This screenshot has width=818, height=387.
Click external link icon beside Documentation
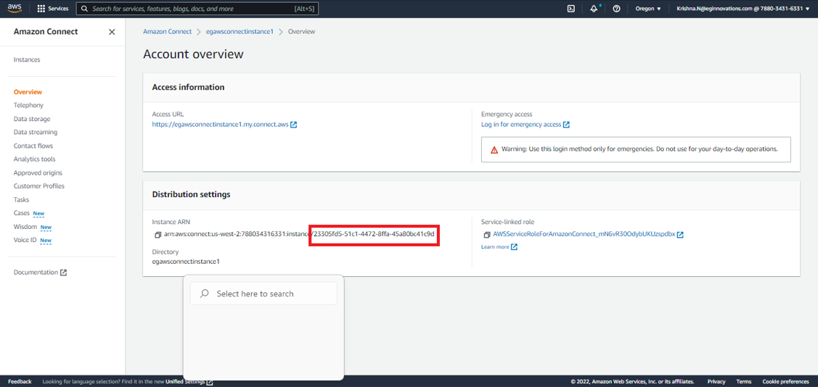(x=64, y=272)
